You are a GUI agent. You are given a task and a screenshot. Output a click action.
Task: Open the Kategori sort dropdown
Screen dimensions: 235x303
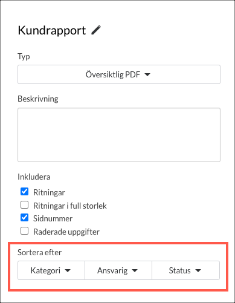[51, 270]
